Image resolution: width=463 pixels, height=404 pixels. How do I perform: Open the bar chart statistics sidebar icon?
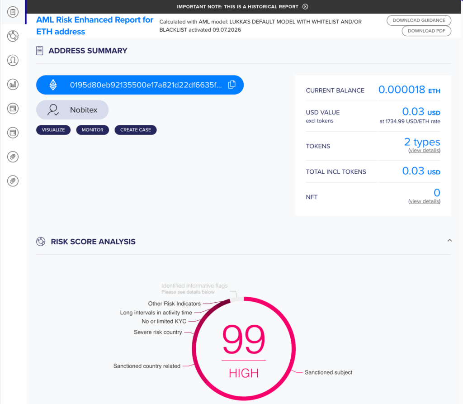pyautogui.click(x=13, y=85)
